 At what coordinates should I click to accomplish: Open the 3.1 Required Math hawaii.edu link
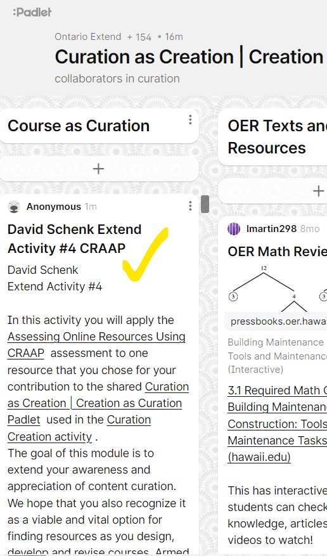278,423
